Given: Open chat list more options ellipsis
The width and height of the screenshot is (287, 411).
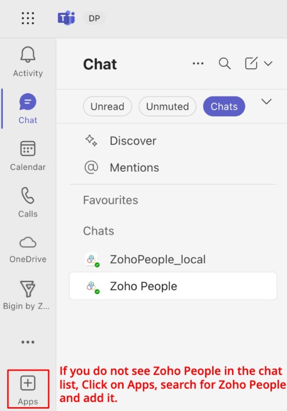Looking at the screenshot, I should pos(198,64).
